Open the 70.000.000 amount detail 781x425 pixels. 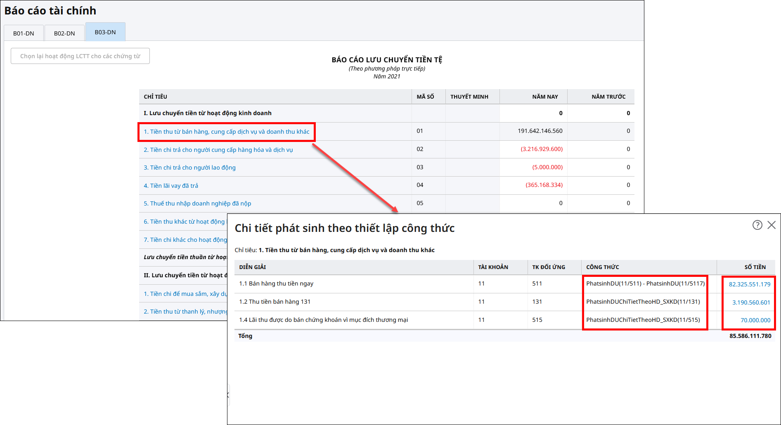point(755,320)
